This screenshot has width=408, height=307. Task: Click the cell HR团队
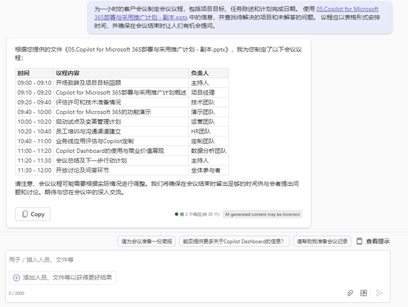(x=209, y=131)
